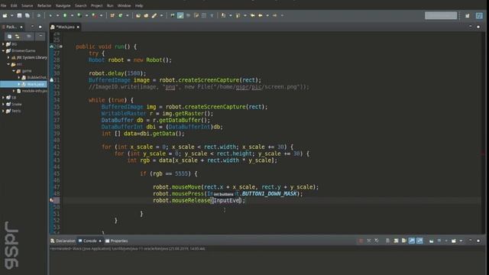
Task: Switch to the Declaration tab
Action: pos(63,241)
